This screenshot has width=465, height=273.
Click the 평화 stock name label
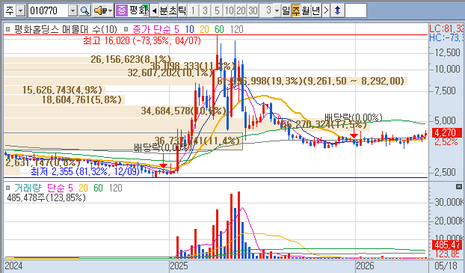coord(138,10)
